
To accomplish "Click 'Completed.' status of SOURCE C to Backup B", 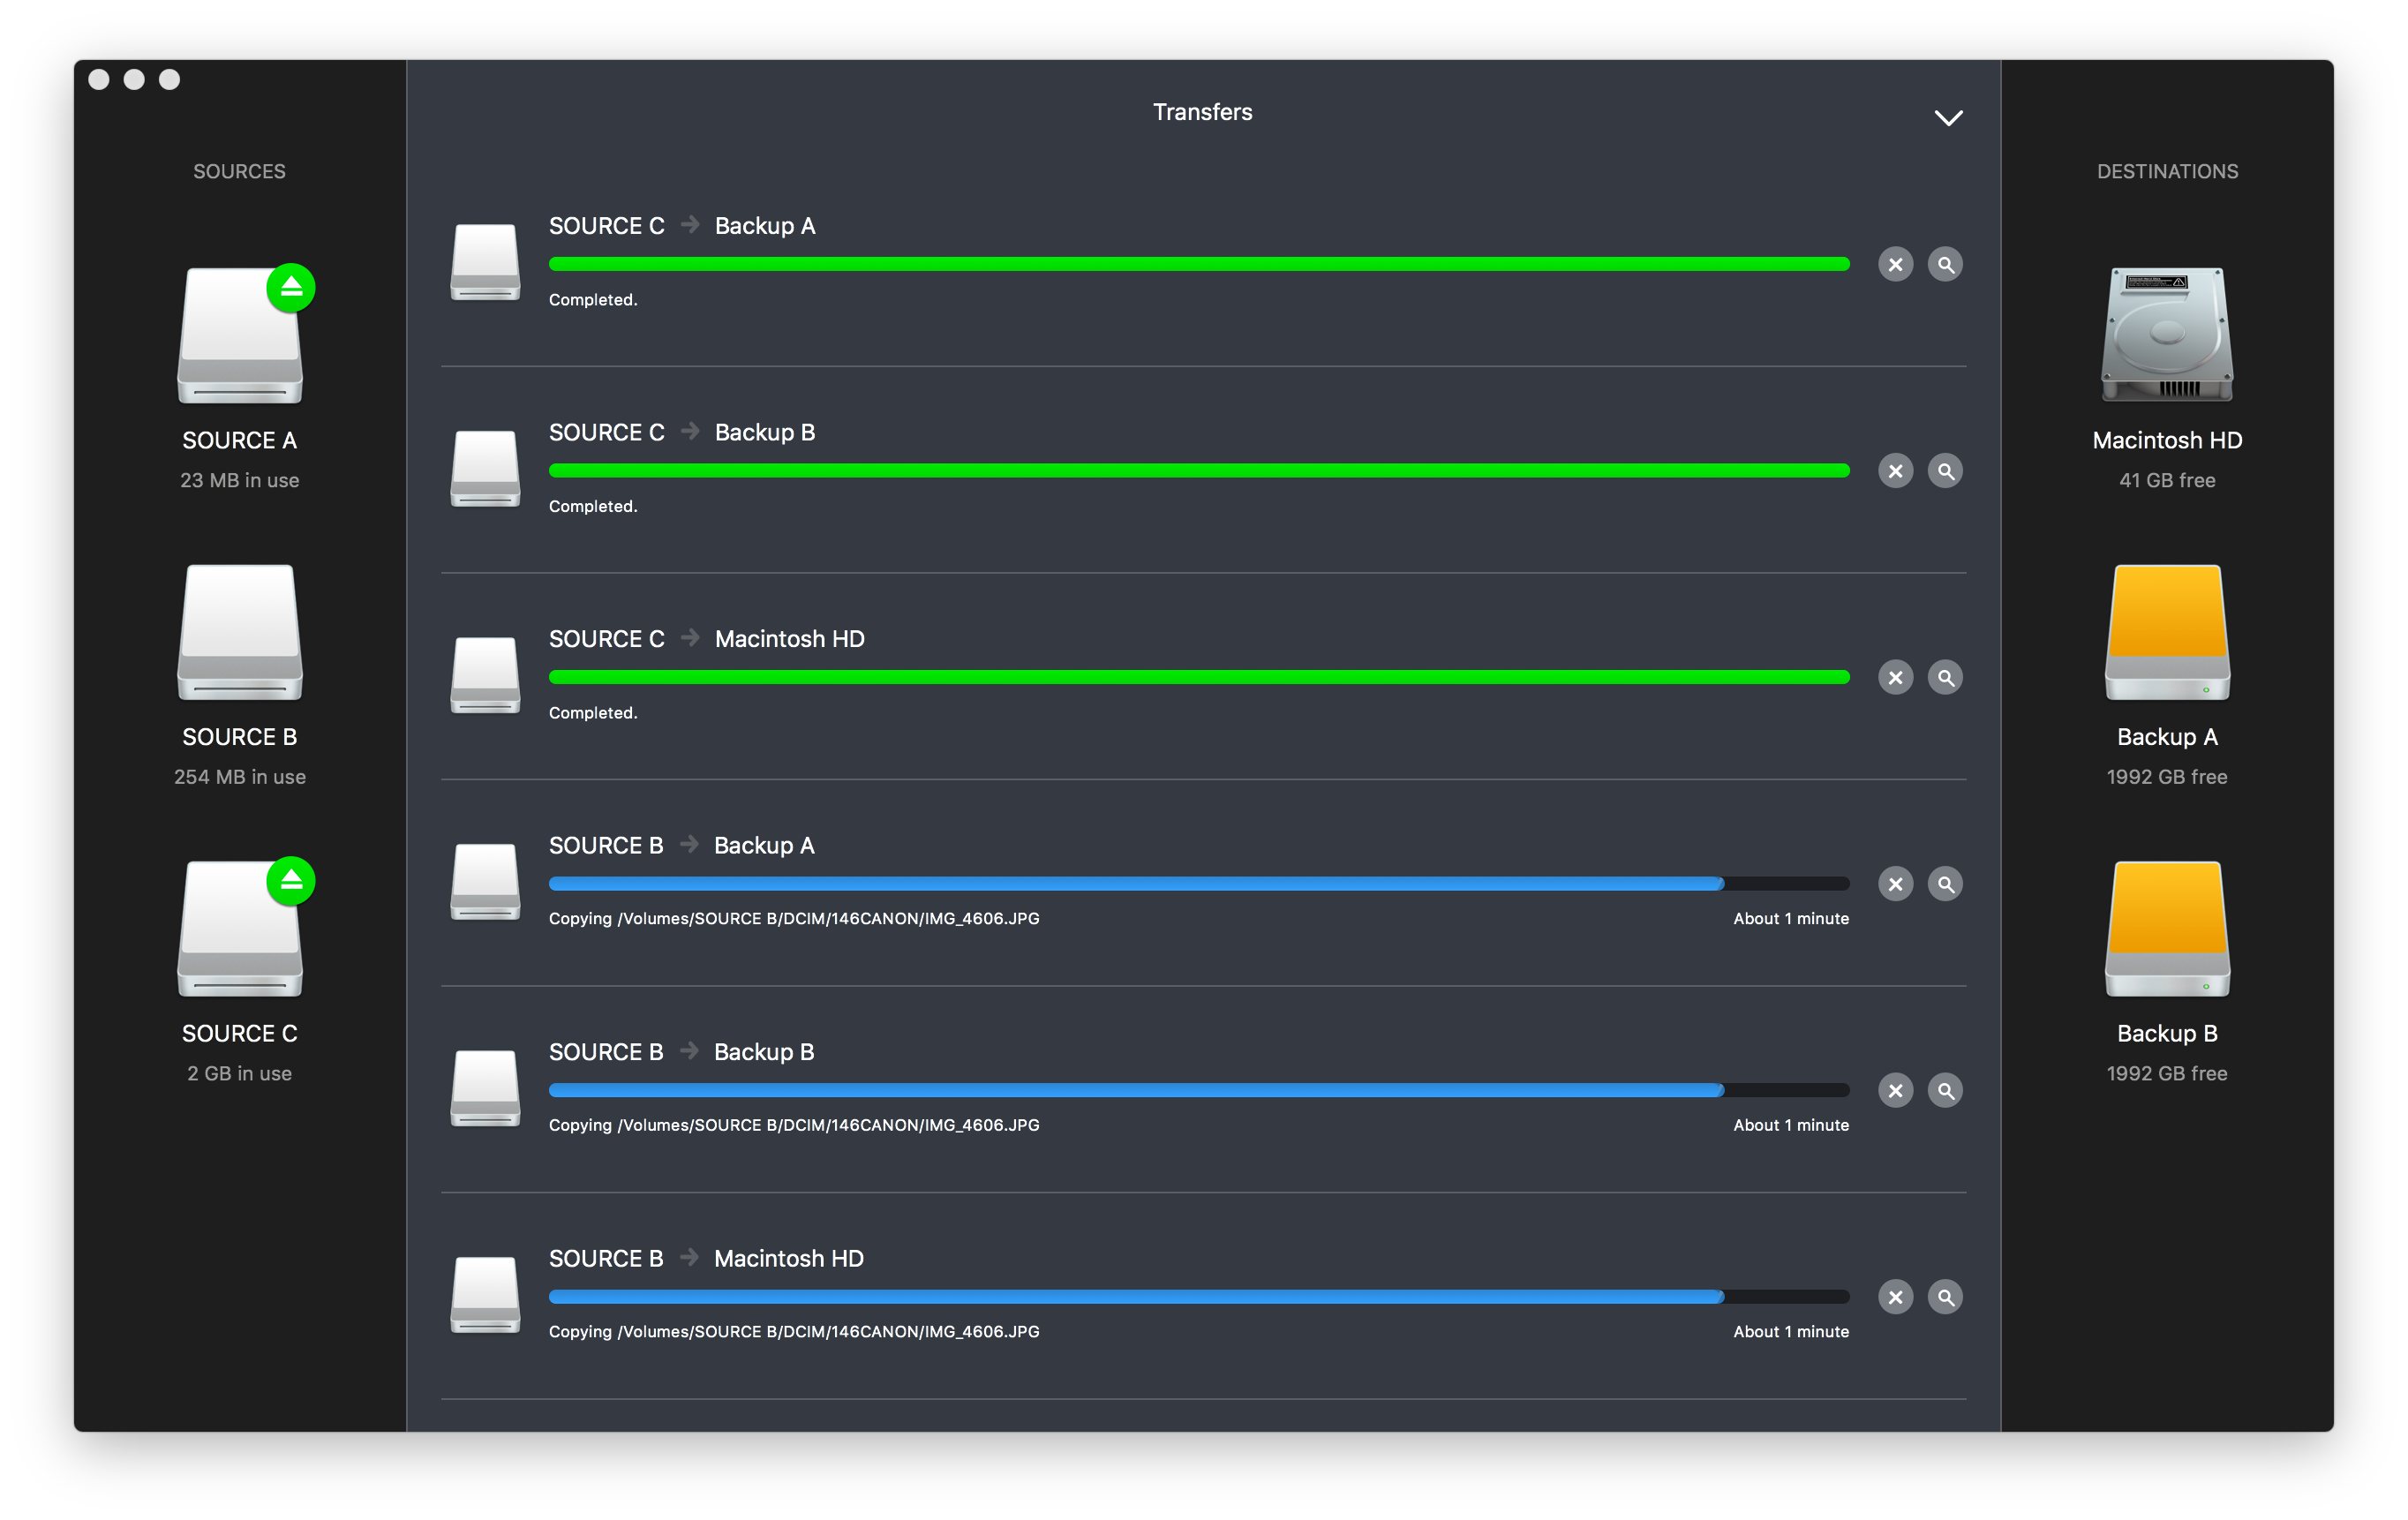I will (x=593, y=507).
